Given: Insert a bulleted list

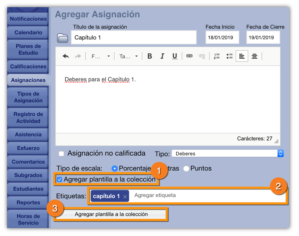Looking at the screenshot, I should coord(229,56).
